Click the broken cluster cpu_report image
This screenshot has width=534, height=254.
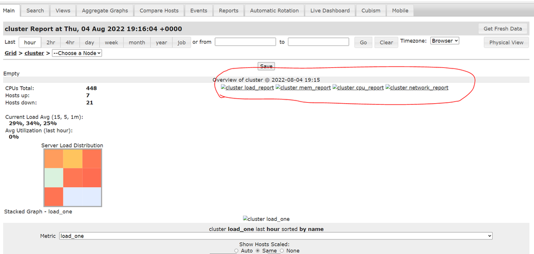tap(358, 88)
